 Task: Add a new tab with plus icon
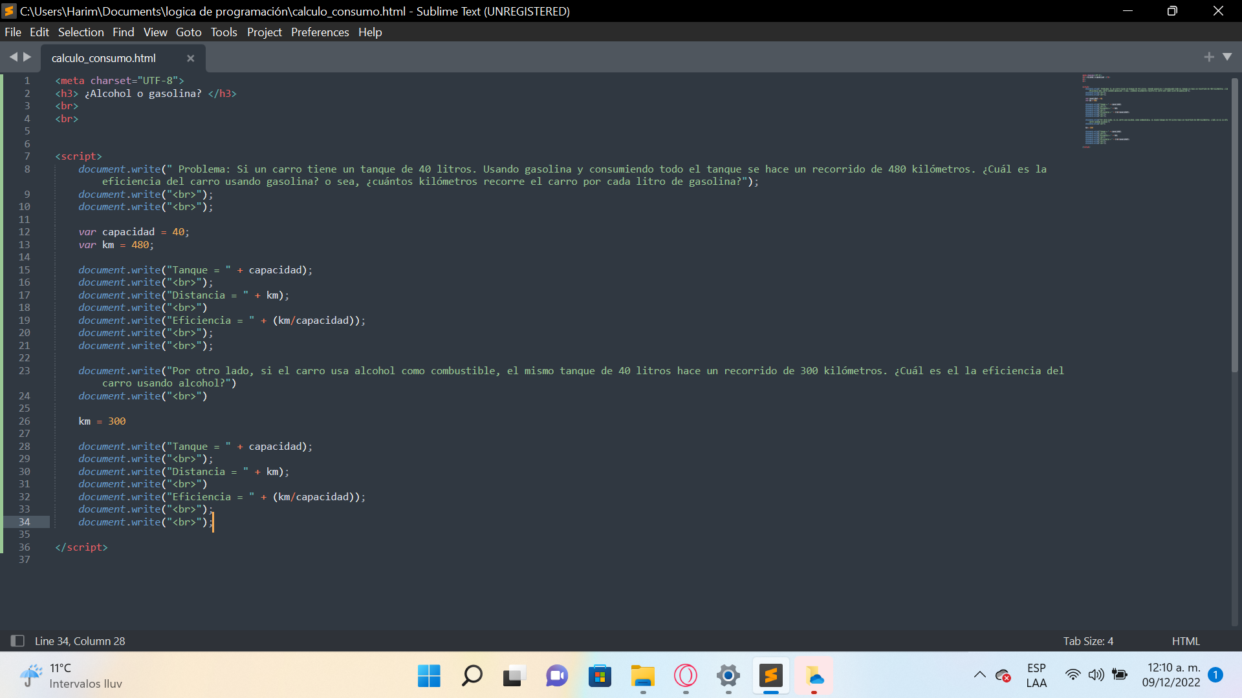[1209, 57]
